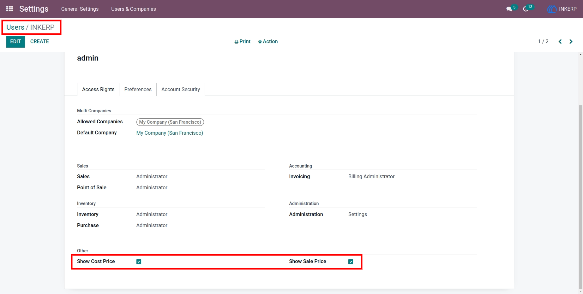
Task: Open the activities clock icon with badge 12
Action: coord(526,9)
